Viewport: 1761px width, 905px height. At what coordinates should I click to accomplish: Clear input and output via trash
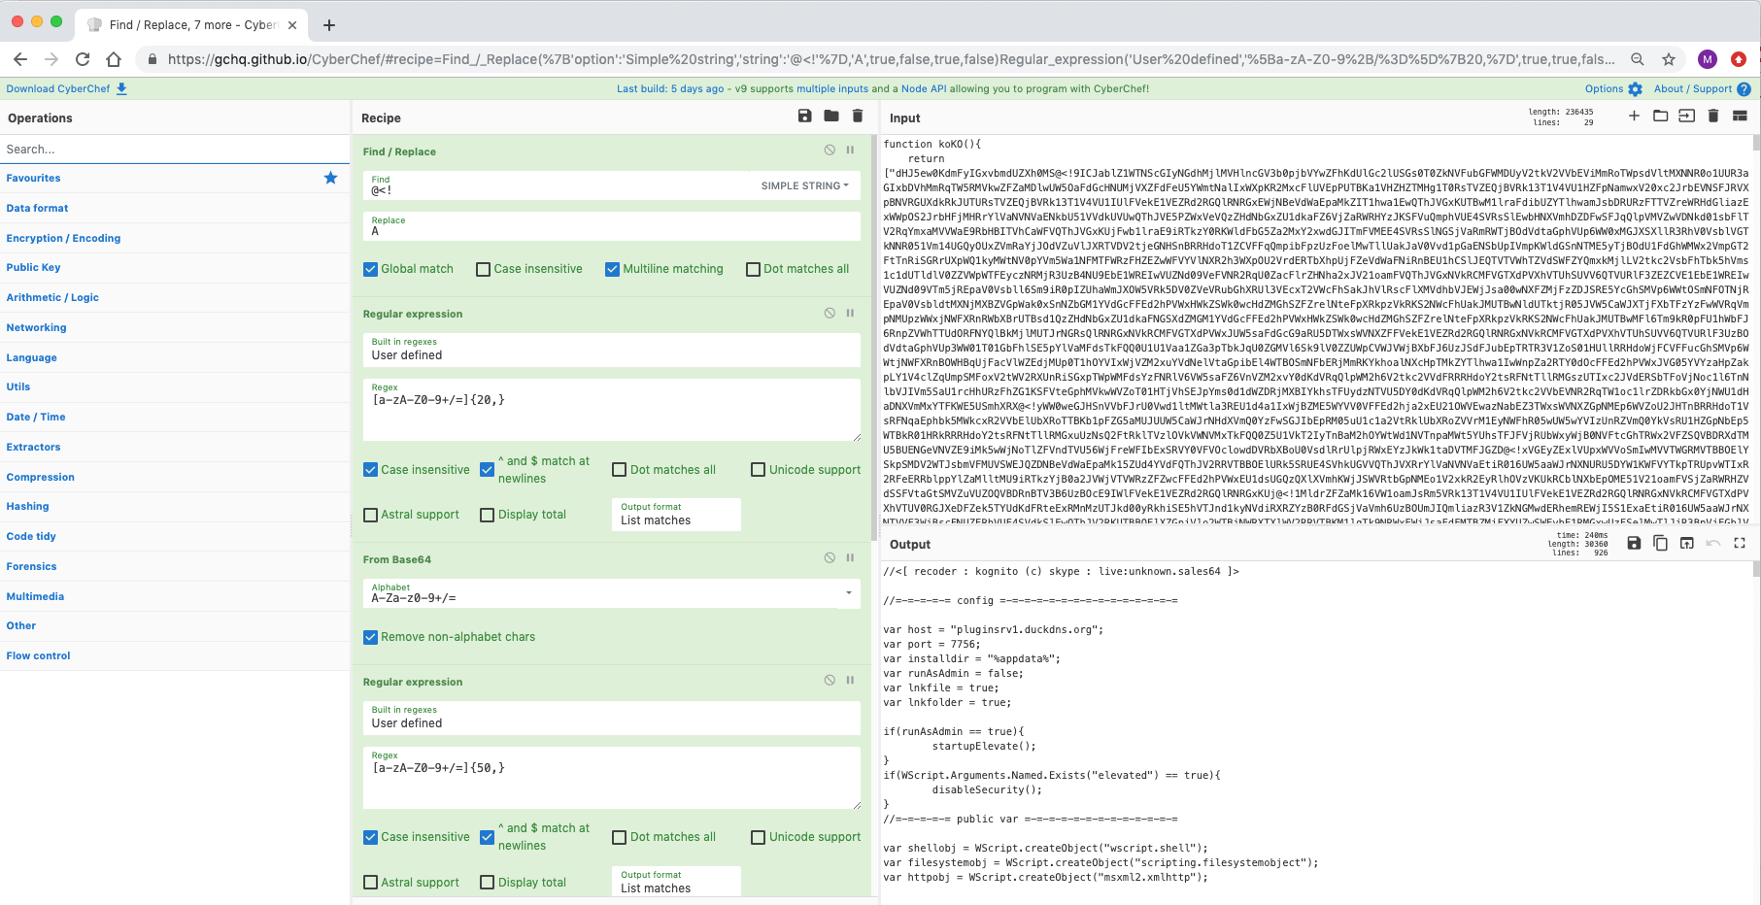1713,116
